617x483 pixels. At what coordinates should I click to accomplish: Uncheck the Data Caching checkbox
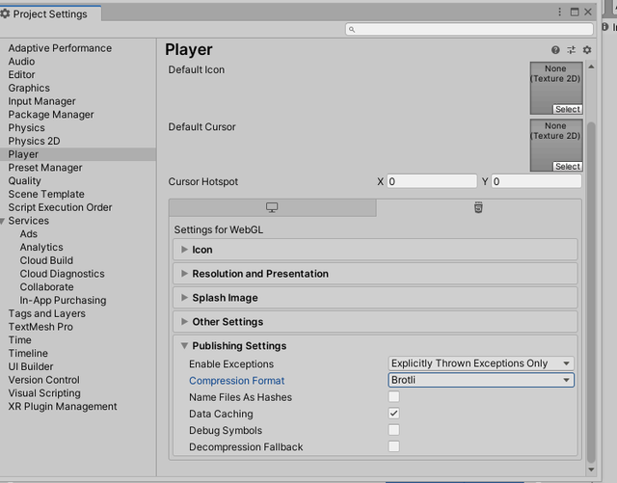pos(393,414)
